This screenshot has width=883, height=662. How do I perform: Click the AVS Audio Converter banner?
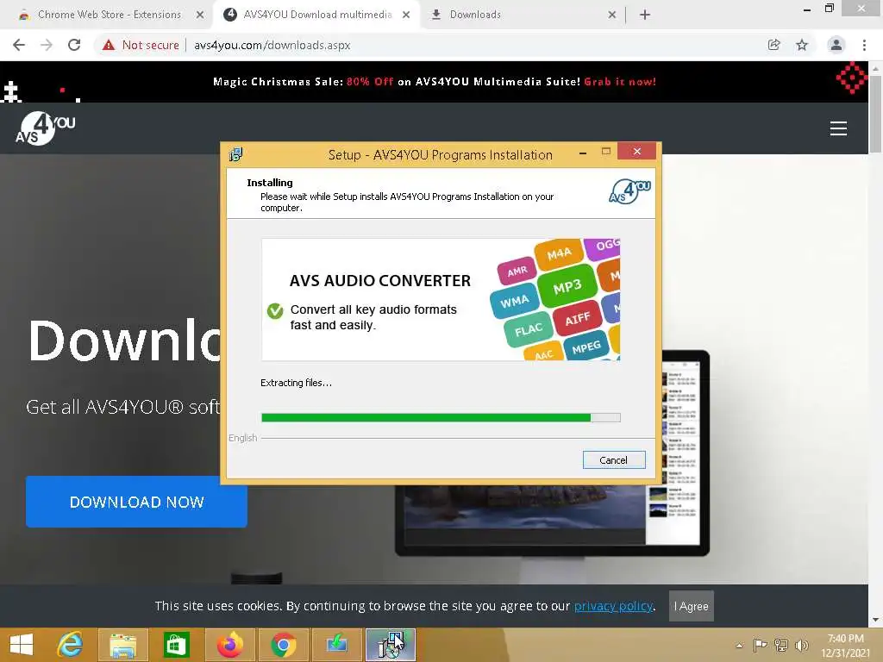point(441,299)
